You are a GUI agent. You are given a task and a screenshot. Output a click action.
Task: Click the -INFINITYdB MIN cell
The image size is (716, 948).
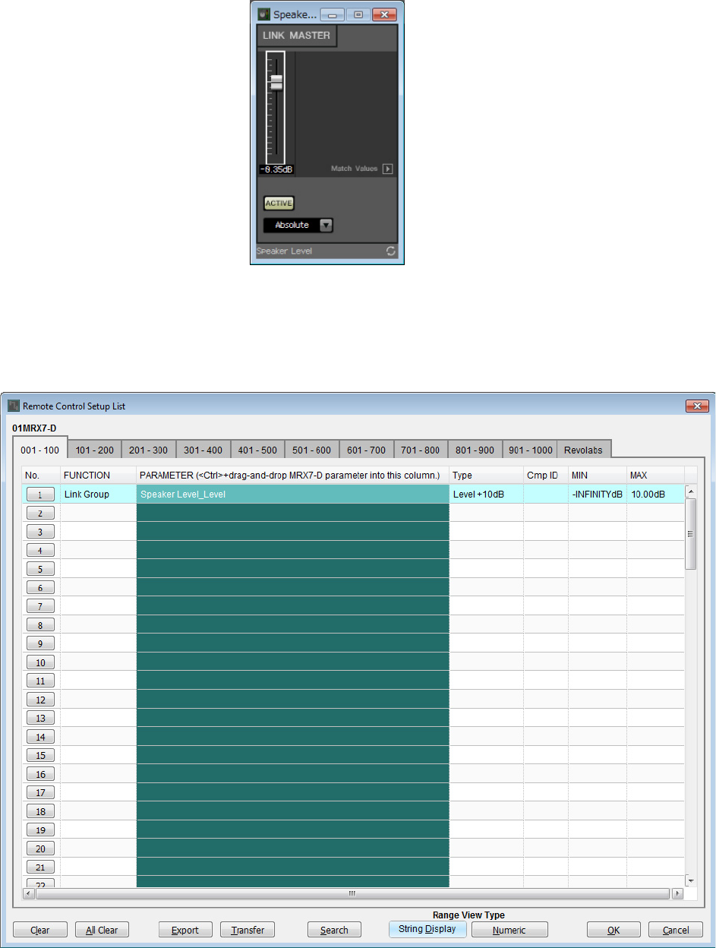598,494
